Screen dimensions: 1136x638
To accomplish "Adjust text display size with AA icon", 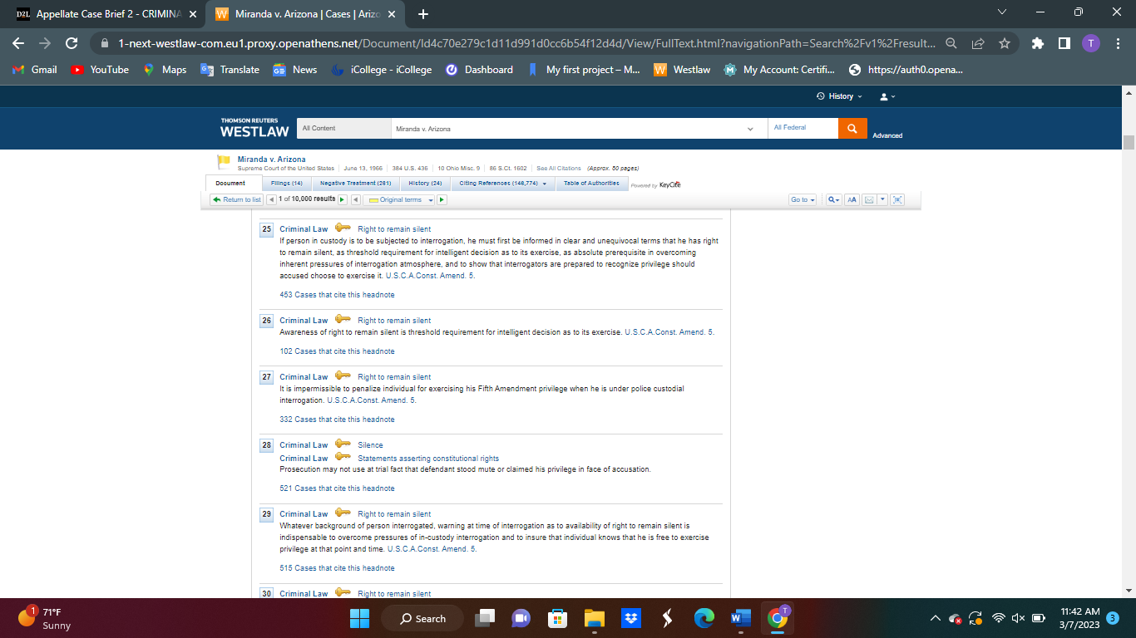I will tap(852, 199).
